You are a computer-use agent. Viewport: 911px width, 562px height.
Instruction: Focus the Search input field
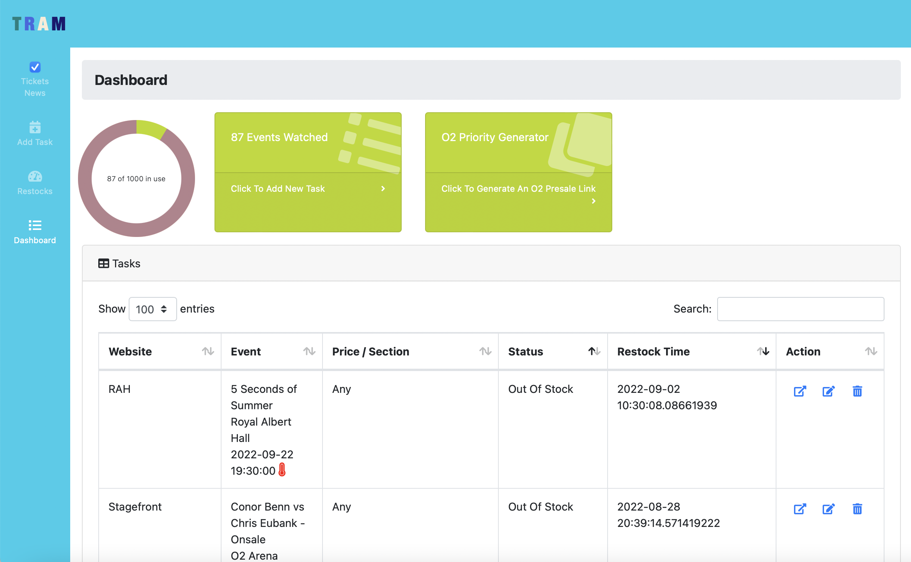pyautogui.click(x=800, y=309)
